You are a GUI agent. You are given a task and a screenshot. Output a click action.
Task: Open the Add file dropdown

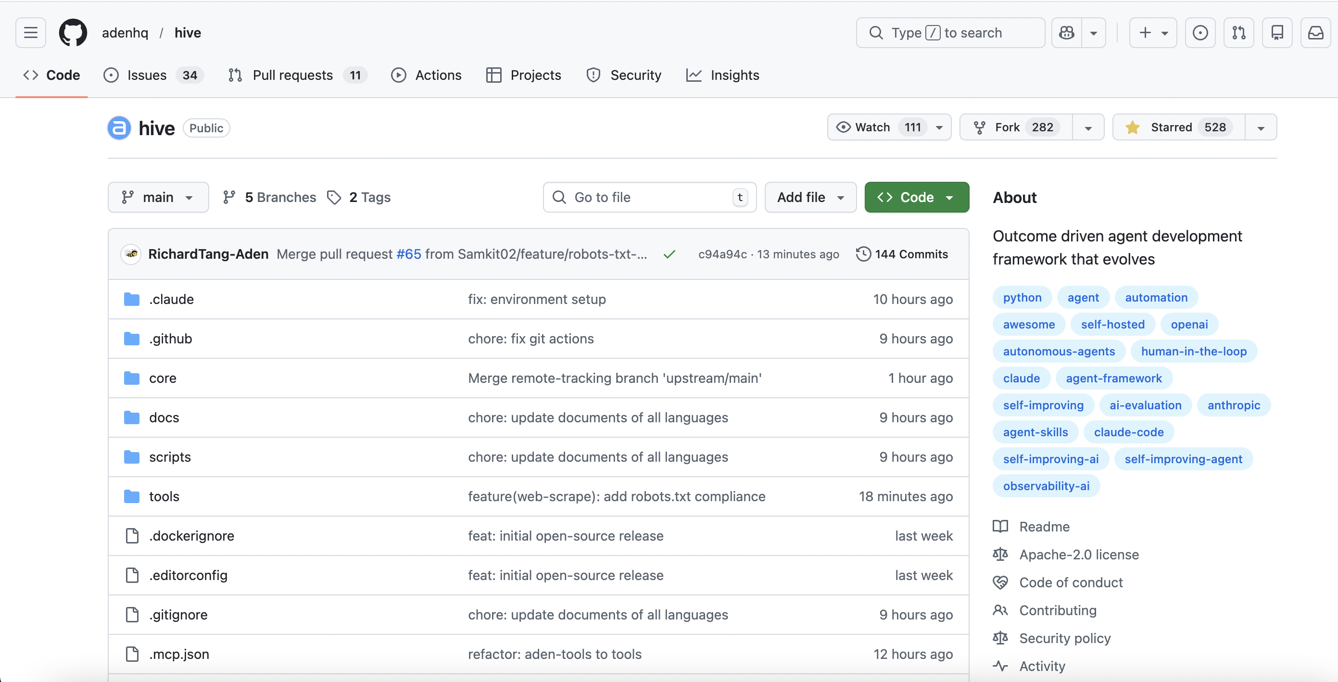click(810, 197)
